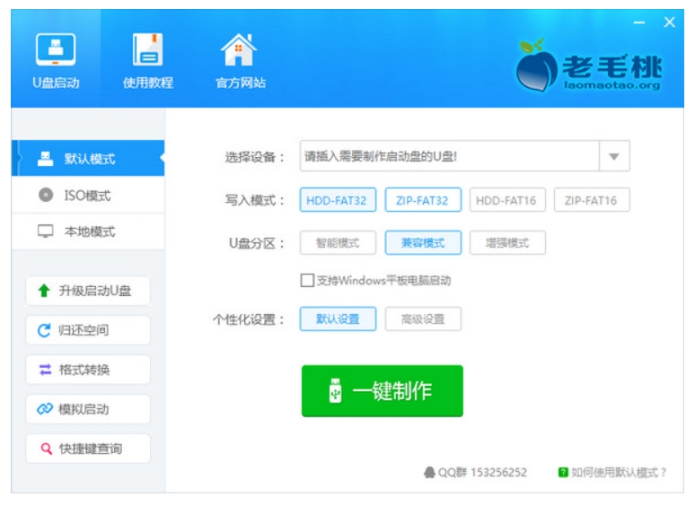Switch to 本地模式 tab
This screenshot has height=506, width=695.
(x=87, y=231)
